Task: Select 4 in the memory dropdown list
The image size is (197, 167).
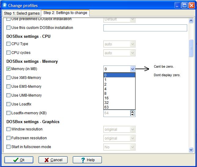Action: [x=105, y=89]
